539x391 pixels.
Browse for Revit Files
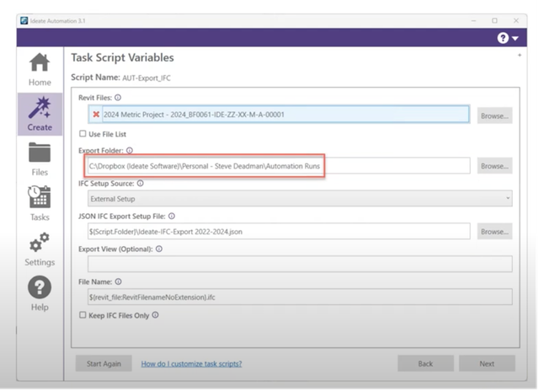point(494,115)
